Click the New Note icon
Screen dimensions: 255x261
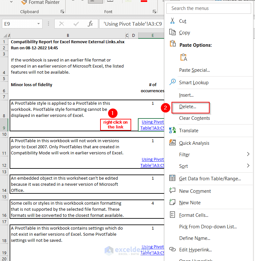(172, 202)
